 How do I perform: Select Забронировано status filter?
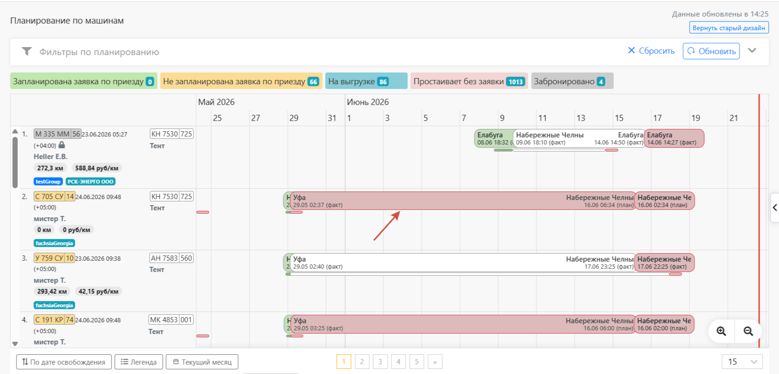pos(572,81)
